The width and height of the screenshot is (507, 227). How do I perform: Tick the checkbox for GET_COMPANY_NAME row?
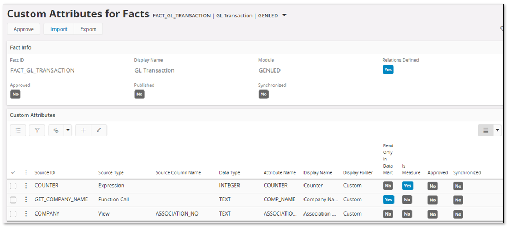click(x=13, y=200)
